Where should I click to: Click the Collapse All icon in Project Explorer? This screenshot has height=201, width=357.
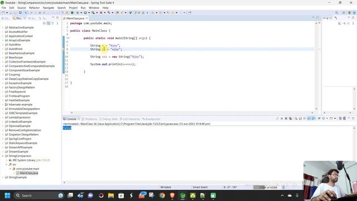coord(45,23)
